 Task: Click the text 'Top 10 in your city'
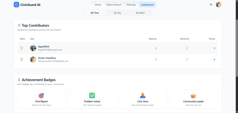(x=193, y=105)
